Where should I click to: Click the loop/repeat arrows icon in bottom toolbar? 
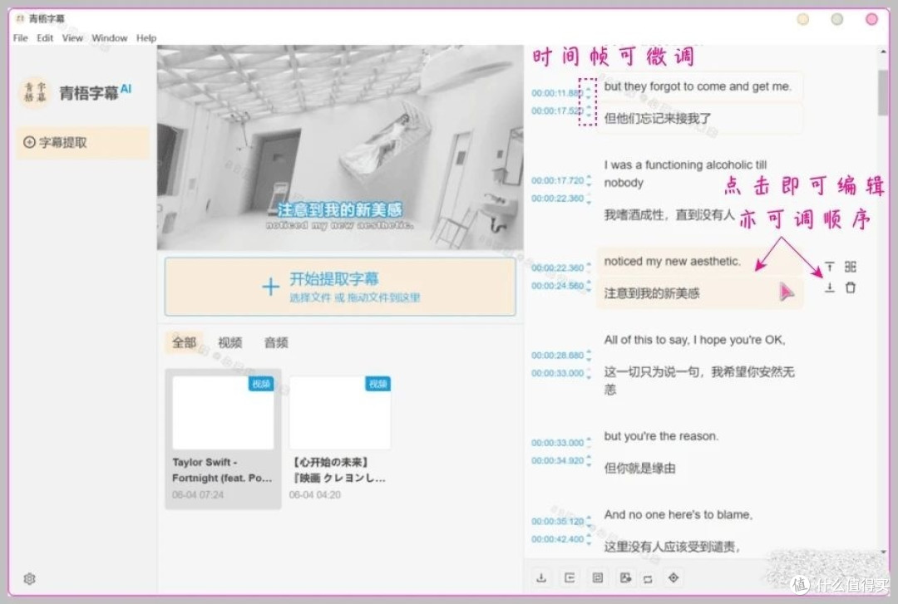click(648, 579)
